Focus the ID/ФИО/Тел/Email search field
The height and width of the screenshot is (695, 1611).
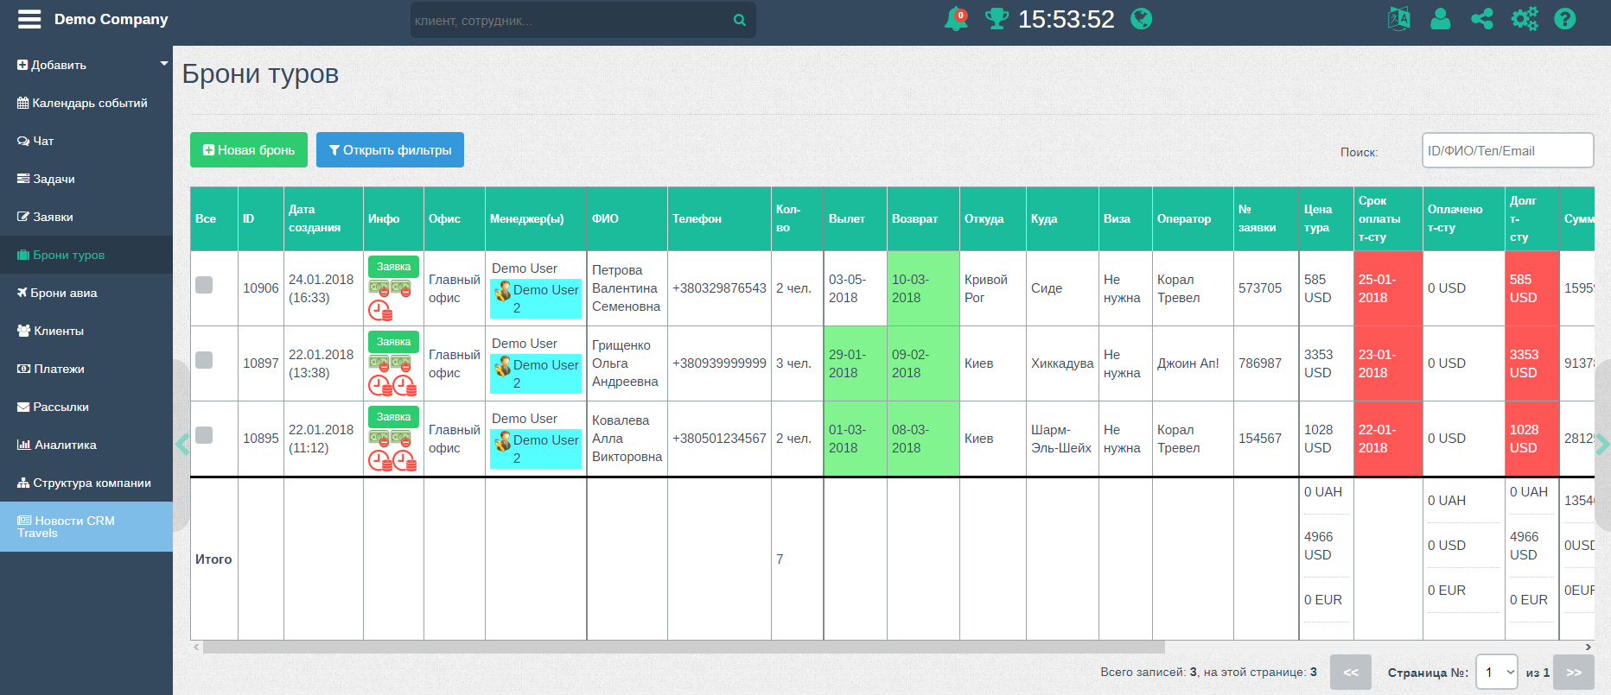pyautogui.click(x=1507, y=151)
